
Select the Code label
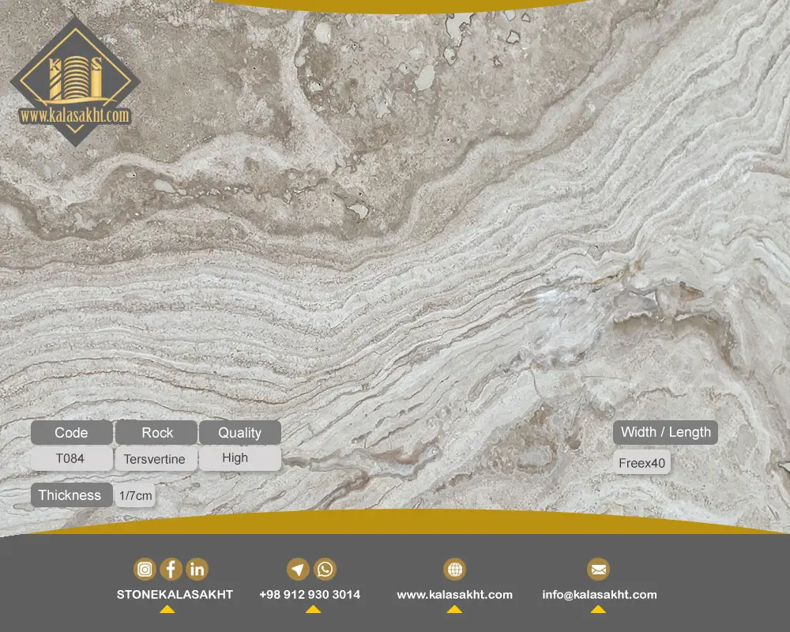pyautogui.click(x=72, y=433)
